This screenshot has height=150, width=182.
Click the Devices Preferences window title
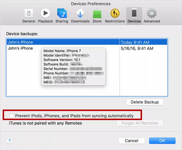click(91, 4)
